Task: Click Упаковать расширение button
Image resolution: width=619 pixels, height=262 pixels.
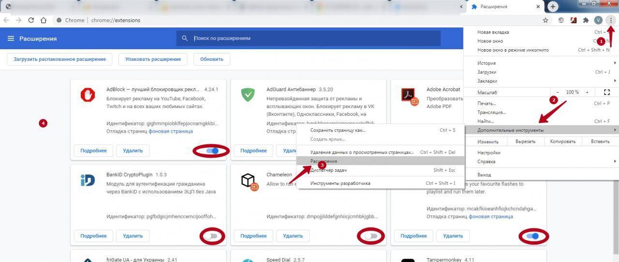Action: [153, 59]
